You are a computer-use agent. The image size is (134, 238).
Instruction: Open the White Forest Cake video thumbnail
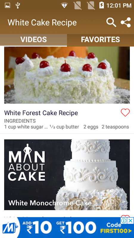(67, 75)
